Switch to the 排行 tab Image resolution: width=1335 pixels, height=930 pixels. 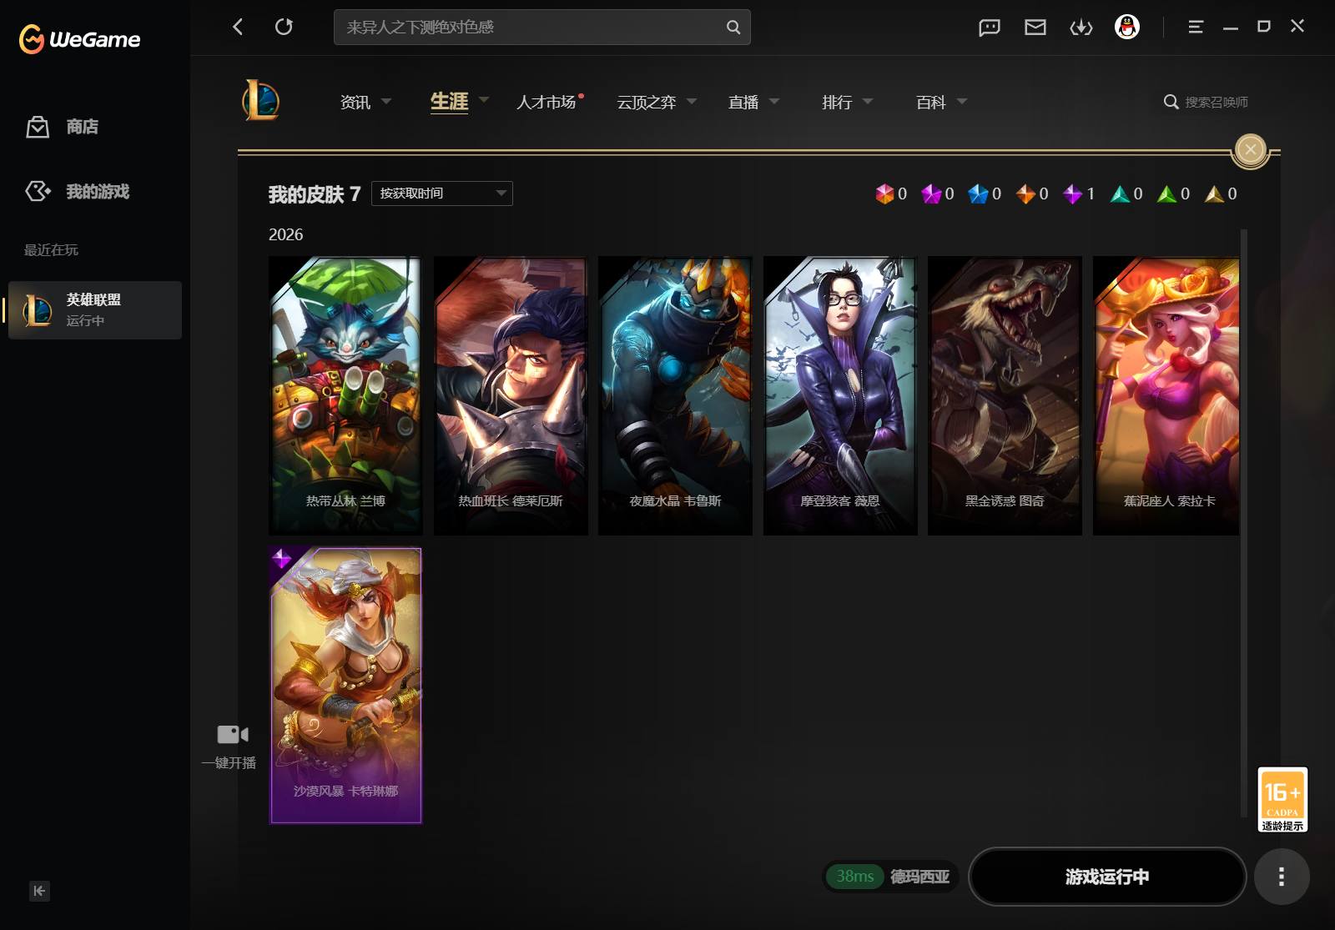coord(837,102)
